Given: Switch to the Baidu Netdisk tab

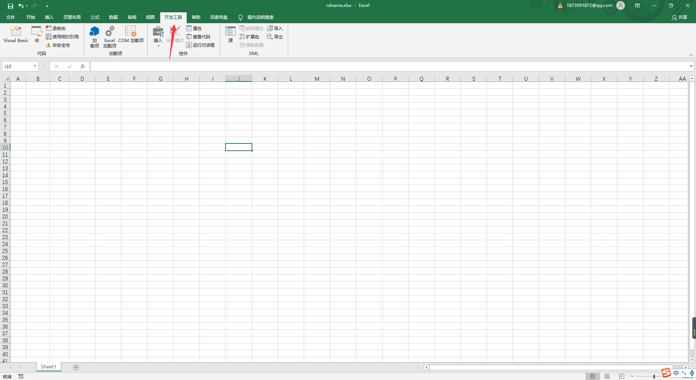Looking at the screenshot, I should [x=219, y=17].
